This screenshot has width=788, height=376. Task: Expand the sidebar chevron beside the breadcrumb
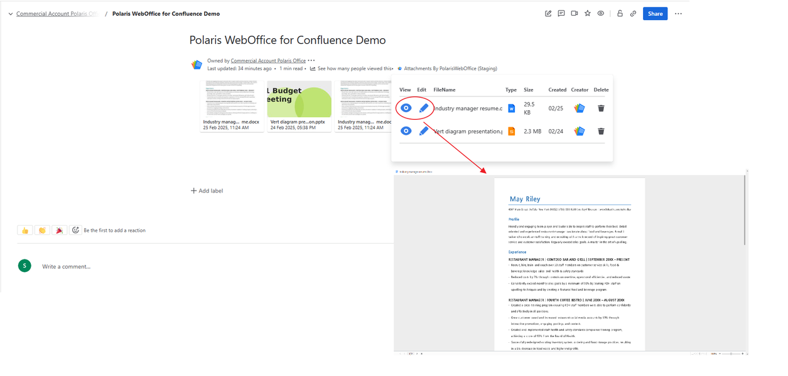click(x=11, y=14)
